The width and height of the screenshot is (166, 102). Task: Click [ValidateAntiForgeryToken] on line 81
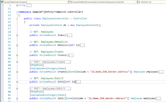click(48, 95)
